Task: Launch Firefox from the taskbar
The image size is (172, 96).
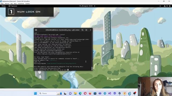Action: tap(90, 93)
